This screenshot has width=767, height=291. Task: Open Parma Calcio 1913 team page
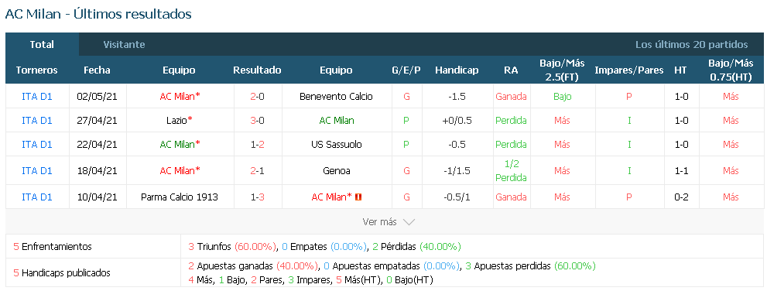179,197
